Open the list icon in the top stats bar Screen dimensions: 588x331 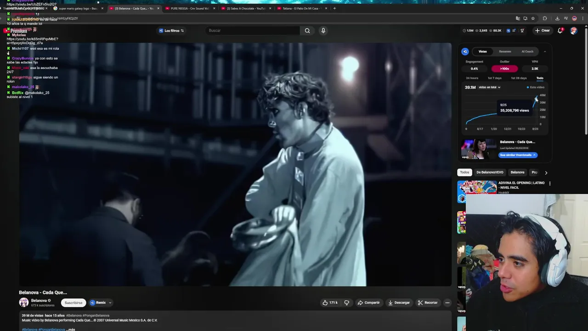pos(514,30)
